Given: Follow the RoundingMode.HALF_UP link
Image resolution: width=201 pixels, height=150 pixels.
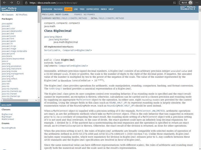Looking at the screenshot, I should pyautogui.click(x=120, y=106).
